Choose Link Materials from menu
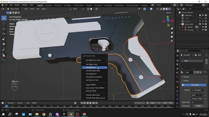The height and width of the screenshot is (117, 209). click(94, 68)
